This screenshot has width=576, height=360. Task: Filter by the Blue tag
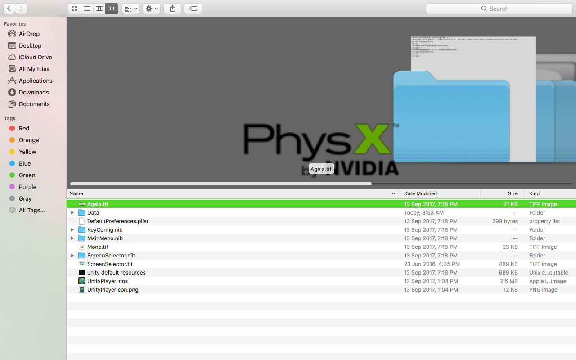click(x=25, y=163)
